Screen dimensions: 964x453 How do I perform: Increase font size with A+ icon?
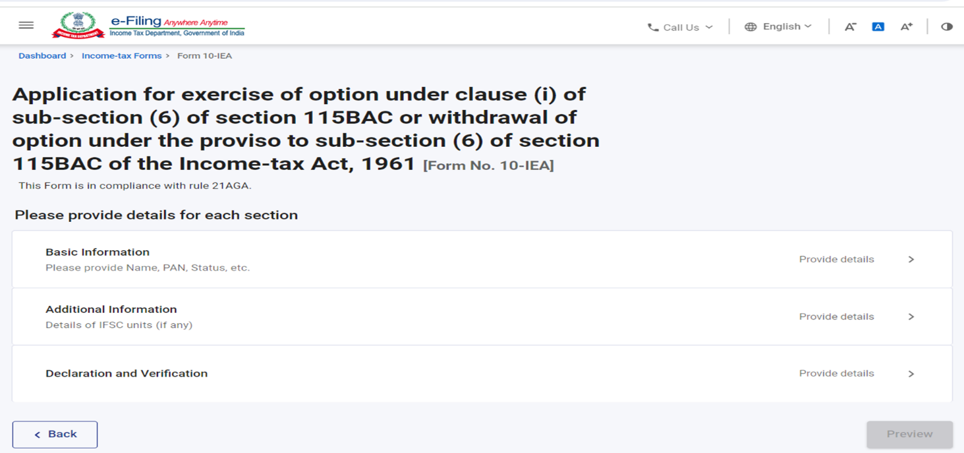point(907,27)
